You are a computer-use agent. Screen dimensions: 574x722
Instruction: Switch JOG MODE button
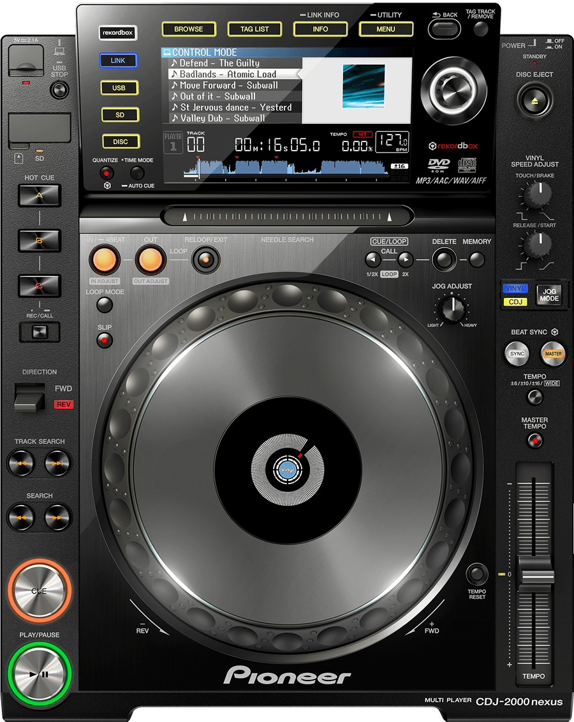pos(549,295)
